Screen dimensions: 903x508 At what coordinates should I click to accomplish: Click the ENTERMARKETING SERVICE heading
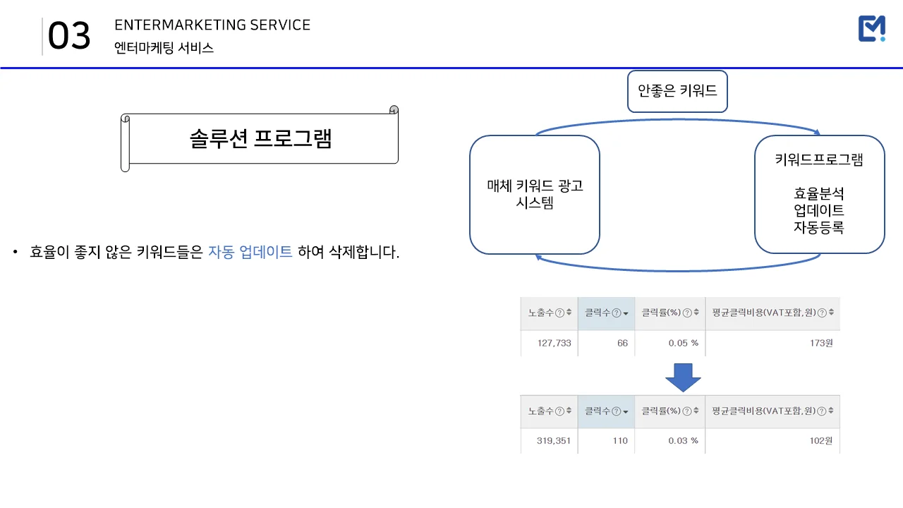tap(212, 25)
